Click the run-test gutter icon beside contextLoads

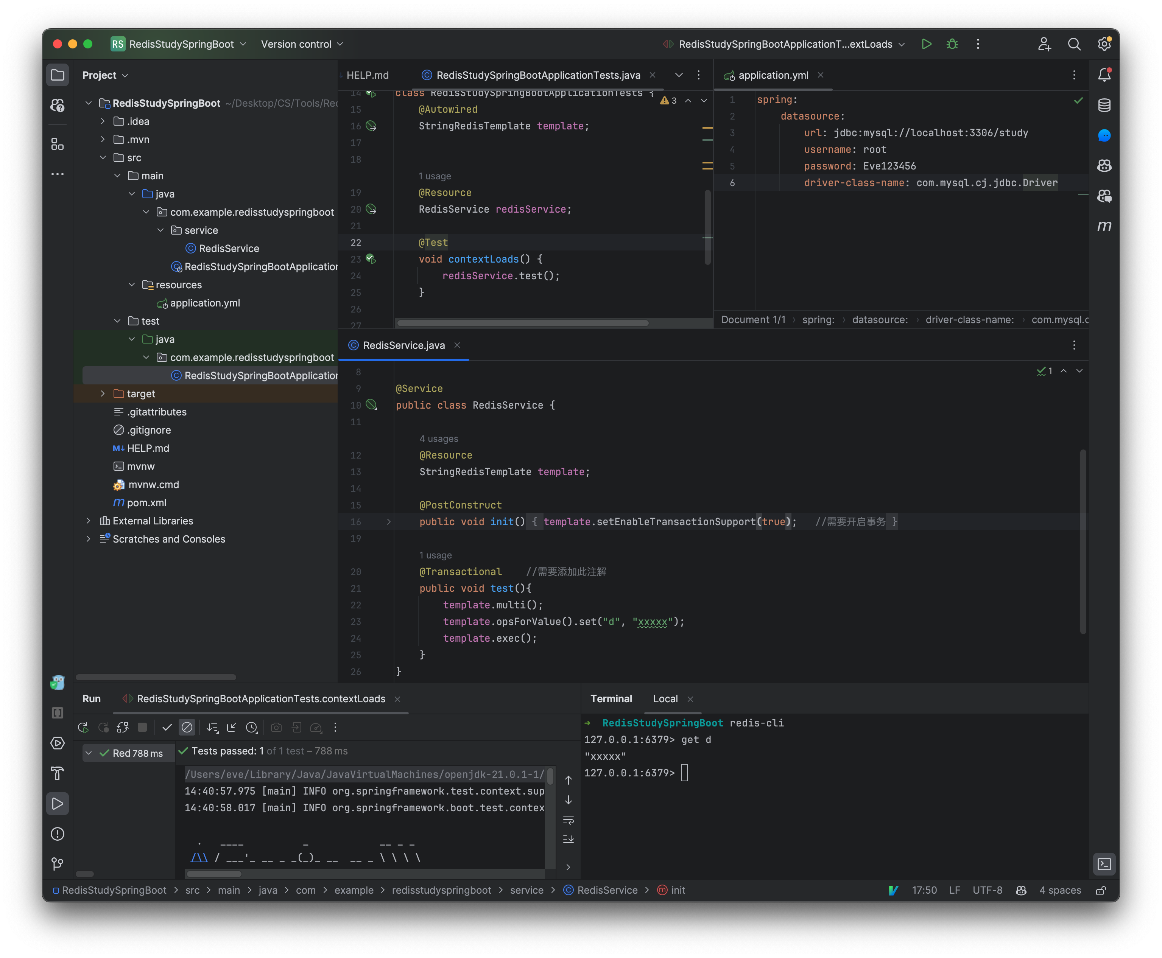click(x=371, y=259)
